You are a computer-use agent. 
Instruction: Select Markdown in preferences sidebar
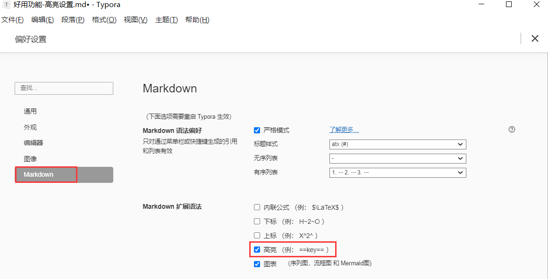pos(64,174)
